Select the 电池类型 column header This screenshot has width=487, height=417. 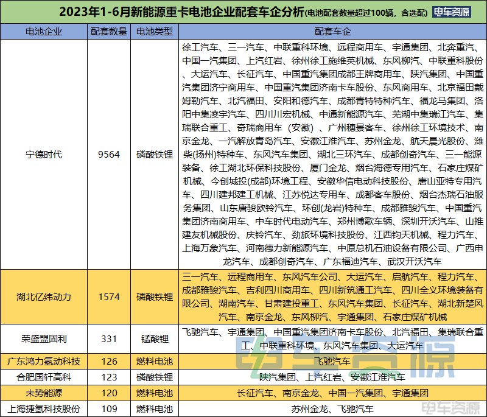tap(155, 32)
